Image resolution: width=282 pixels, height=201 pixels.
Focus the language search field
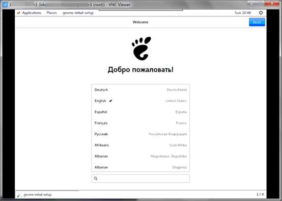coord(140,179)
